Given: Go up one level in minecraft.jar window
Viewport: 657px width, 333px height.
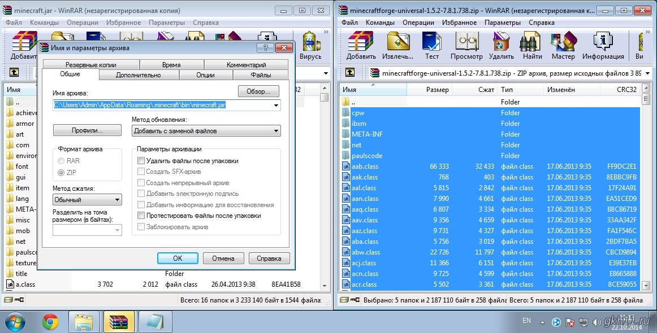Looking at the screenshot, I should [x=14, y=73].
